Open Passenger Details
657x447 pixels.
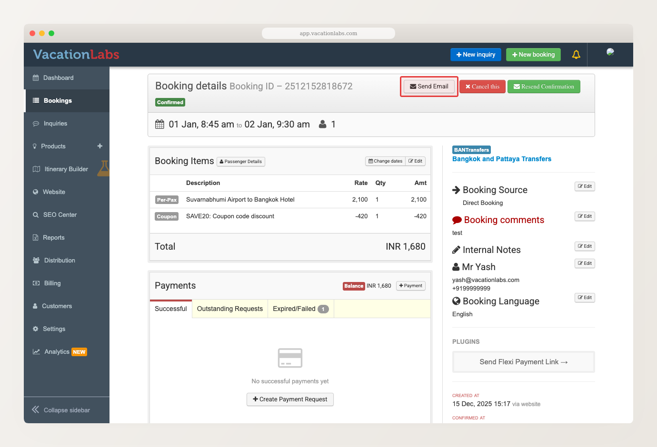point(241,162)
